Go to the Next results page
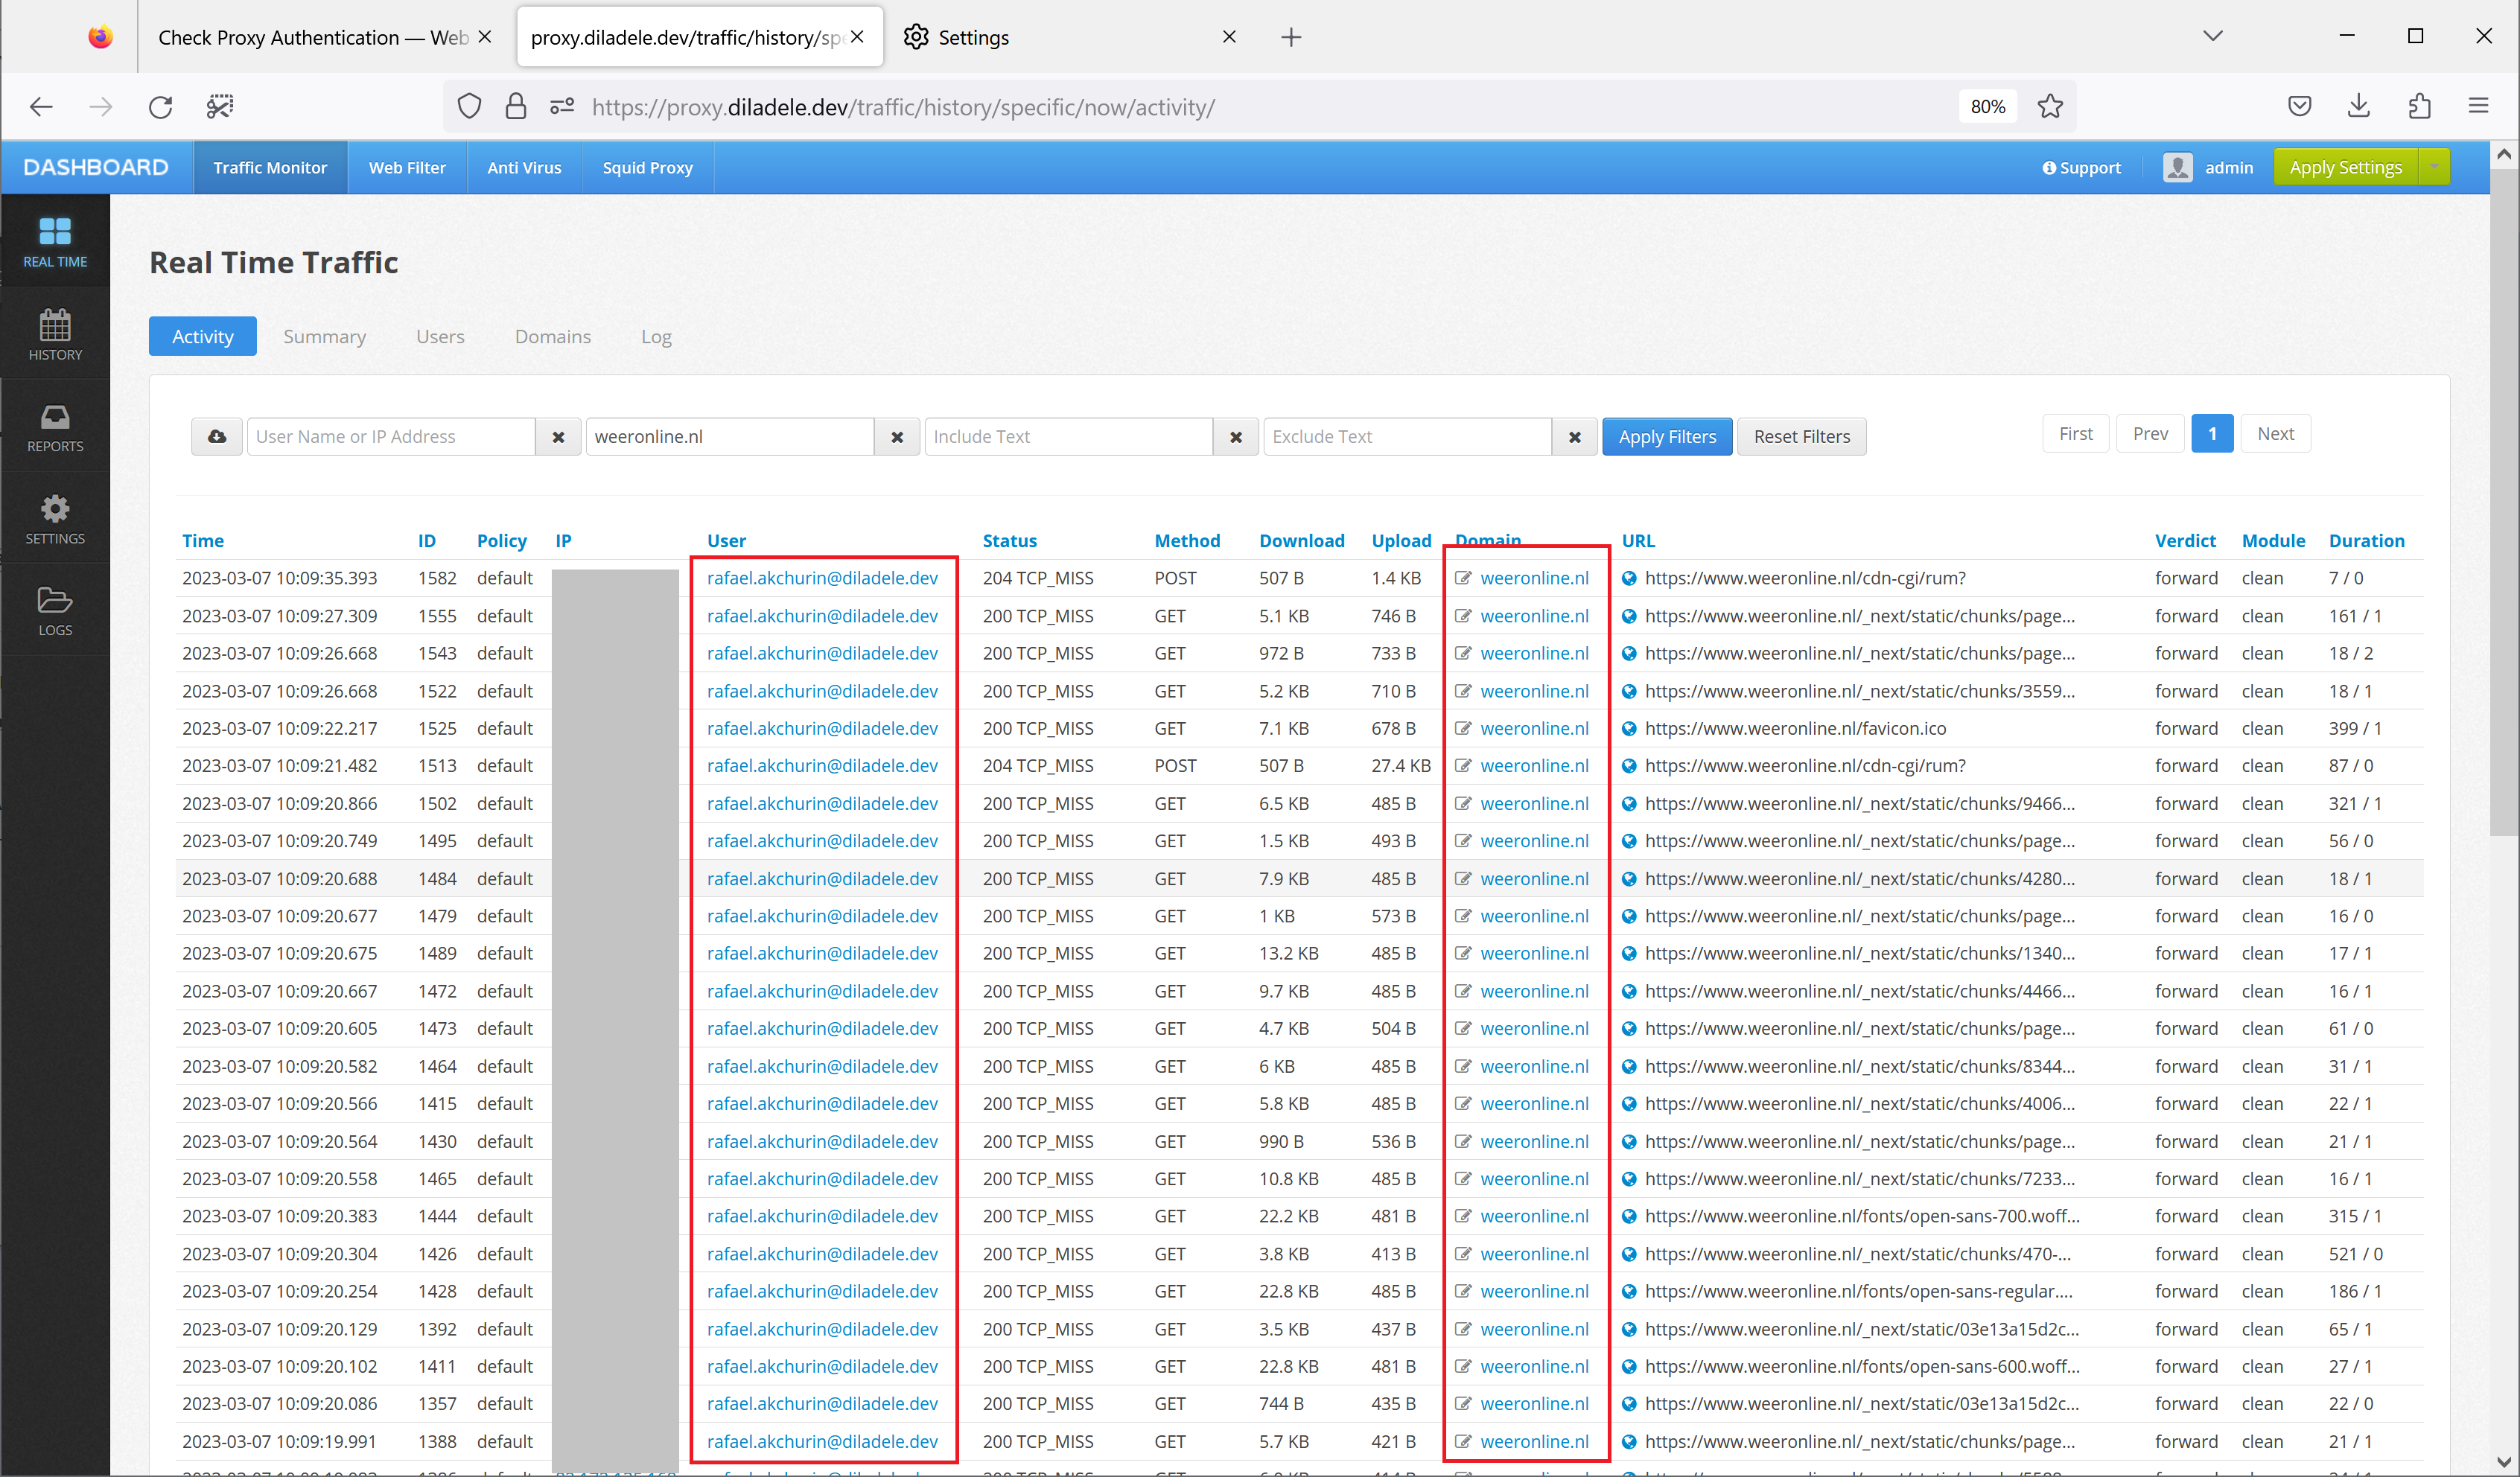Image resolution: width=2520 pixels, height=1477 pixels. (x=2275, y=434)
